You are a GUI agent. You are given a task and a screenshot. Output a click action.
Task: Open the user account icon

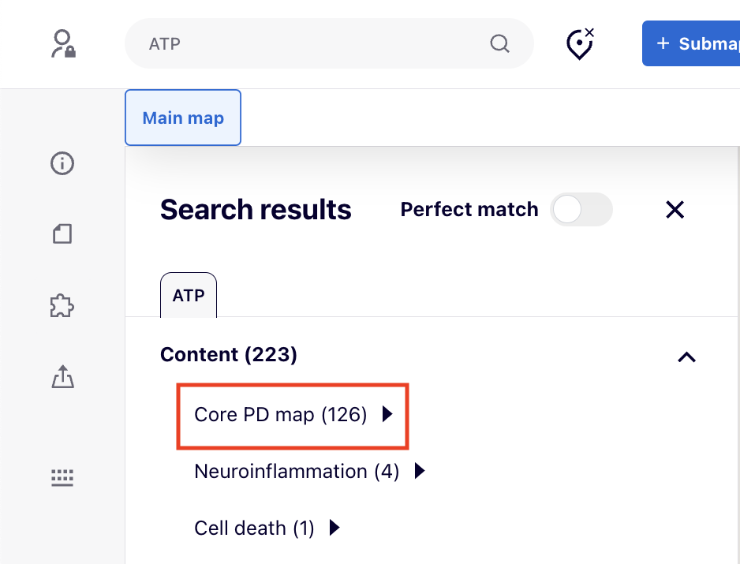click(x=62, y=43)
